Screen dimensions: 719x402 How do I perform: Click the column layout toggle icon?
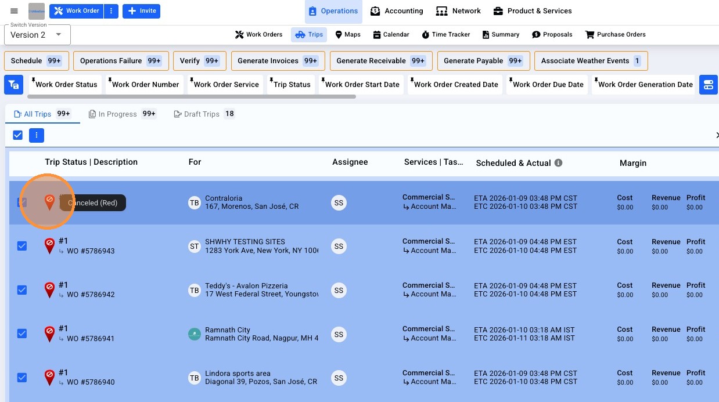click(708, 85)
